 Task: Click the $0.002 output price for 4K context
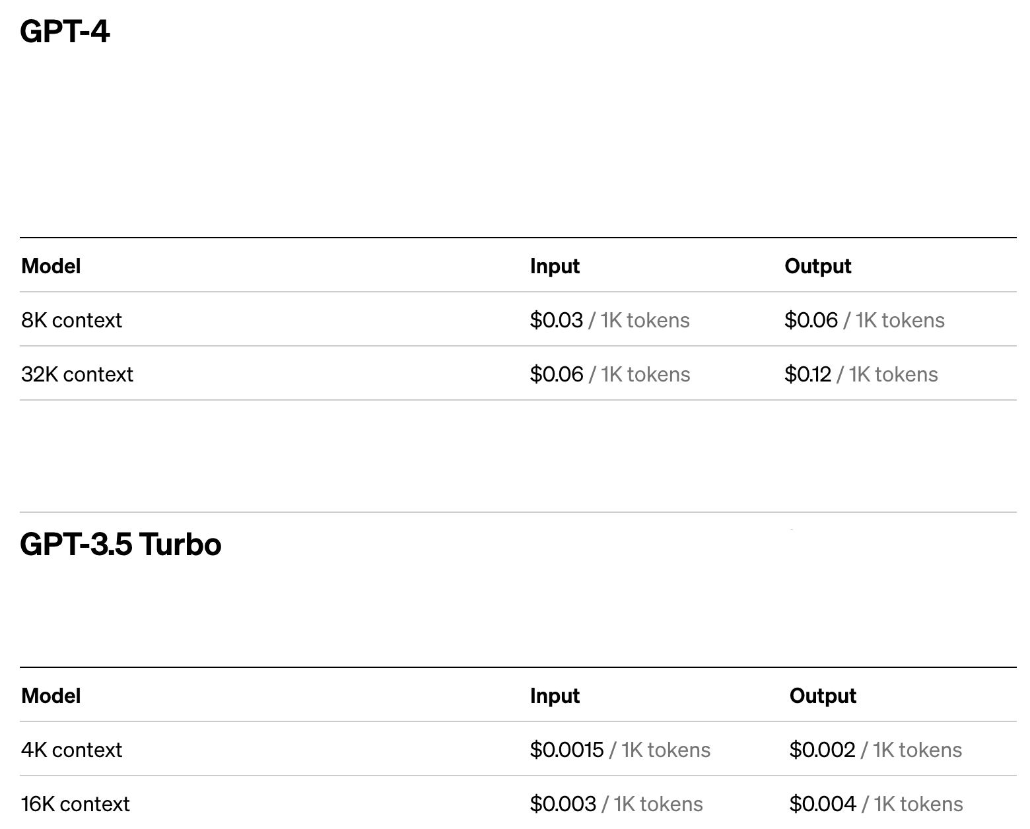[822, 750]
